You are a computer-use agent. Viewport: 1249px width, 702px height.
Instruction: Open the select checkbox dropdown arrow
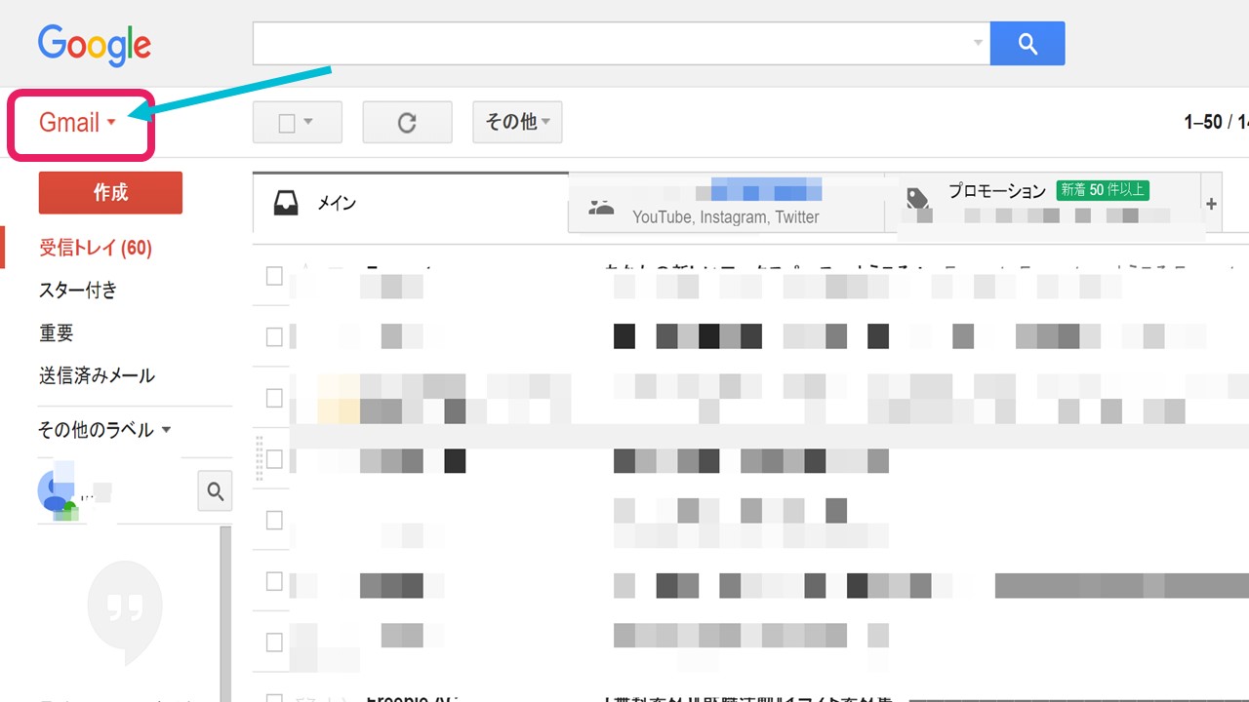(x=308, y=123)
